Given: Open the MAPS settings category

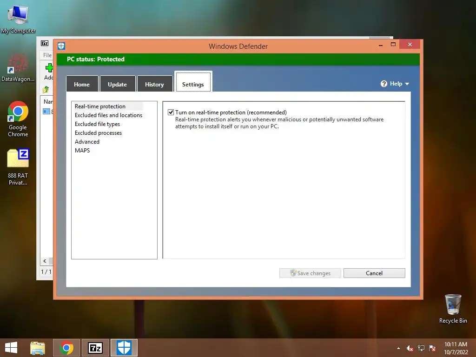Looking at the screenshot, I should (x=82, y=150).
